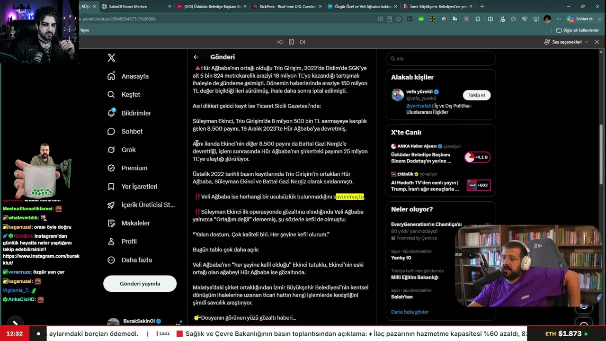Close the read aloud toolbar
This screenshot has width=606, height=341.
coord(597,42)
